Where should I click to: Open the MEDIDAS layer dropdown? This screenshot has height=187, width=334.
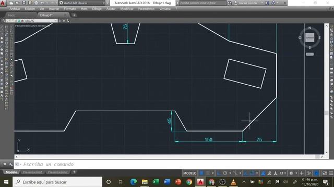click(x=31, y=21)
